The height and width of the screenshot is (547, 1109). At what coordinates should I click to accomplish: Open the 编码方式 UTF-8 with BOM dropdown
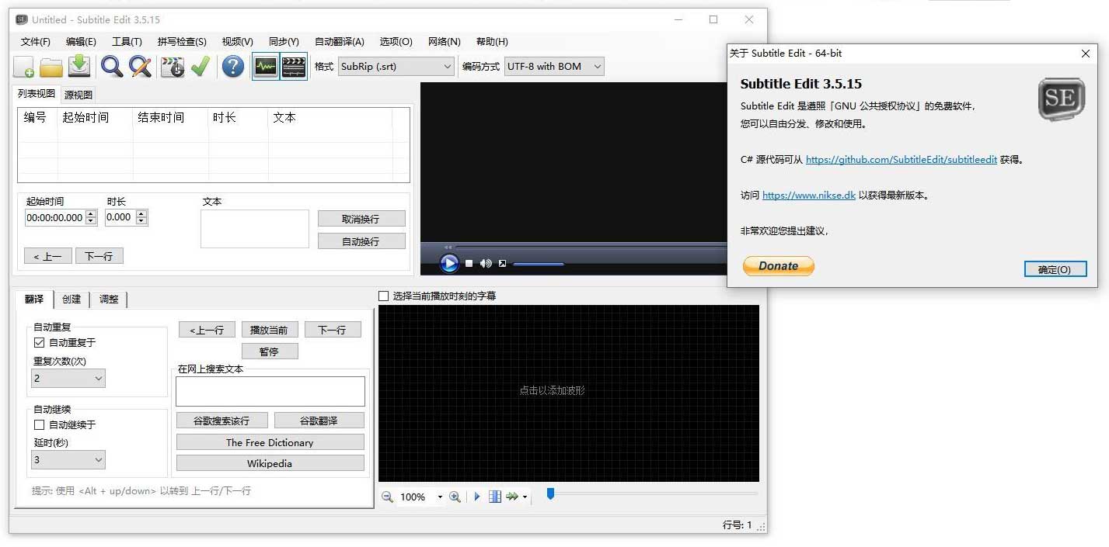(x=554, y=67)
